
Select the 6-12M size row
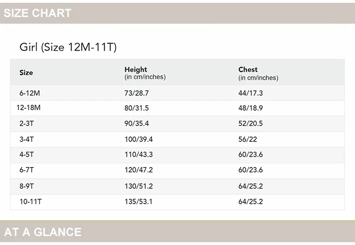click(x=177, y=93)
